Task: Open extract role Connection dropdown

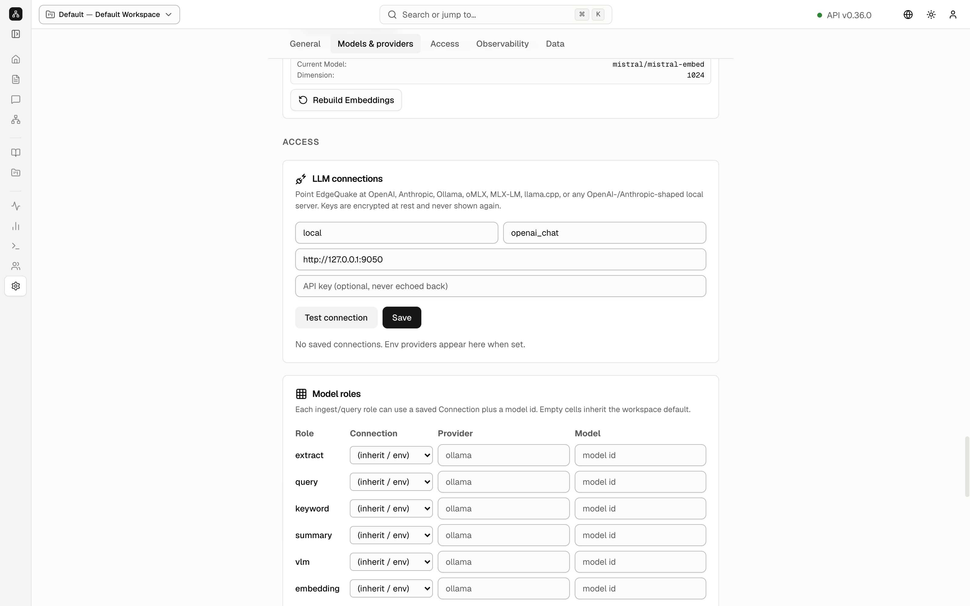Action: click(x=391, y=455)
